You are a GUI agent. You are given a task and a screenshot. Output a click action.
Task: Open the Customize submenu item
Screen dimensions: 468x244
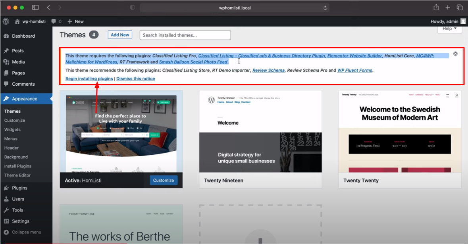pyautogui.click(x=15, y=121)
